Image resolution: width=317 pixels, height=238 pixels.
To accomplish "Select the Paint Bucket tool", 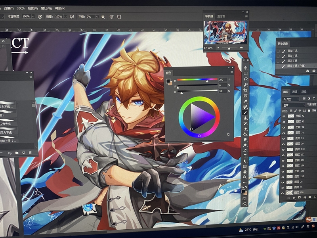I will tap(245, 134).
